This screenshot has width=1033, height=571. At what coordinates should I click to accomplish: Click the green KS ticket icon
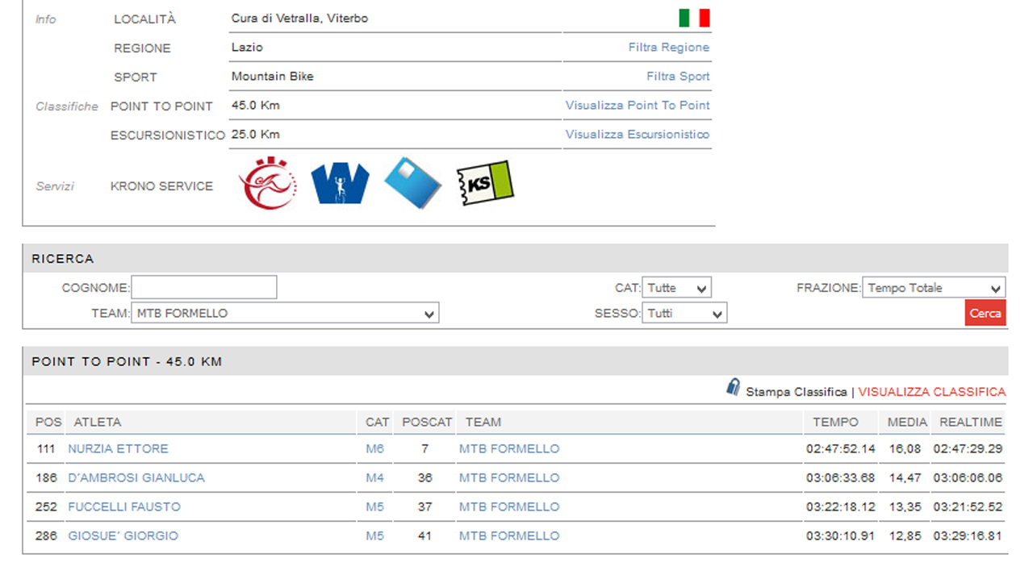click(x=484, y=183)
